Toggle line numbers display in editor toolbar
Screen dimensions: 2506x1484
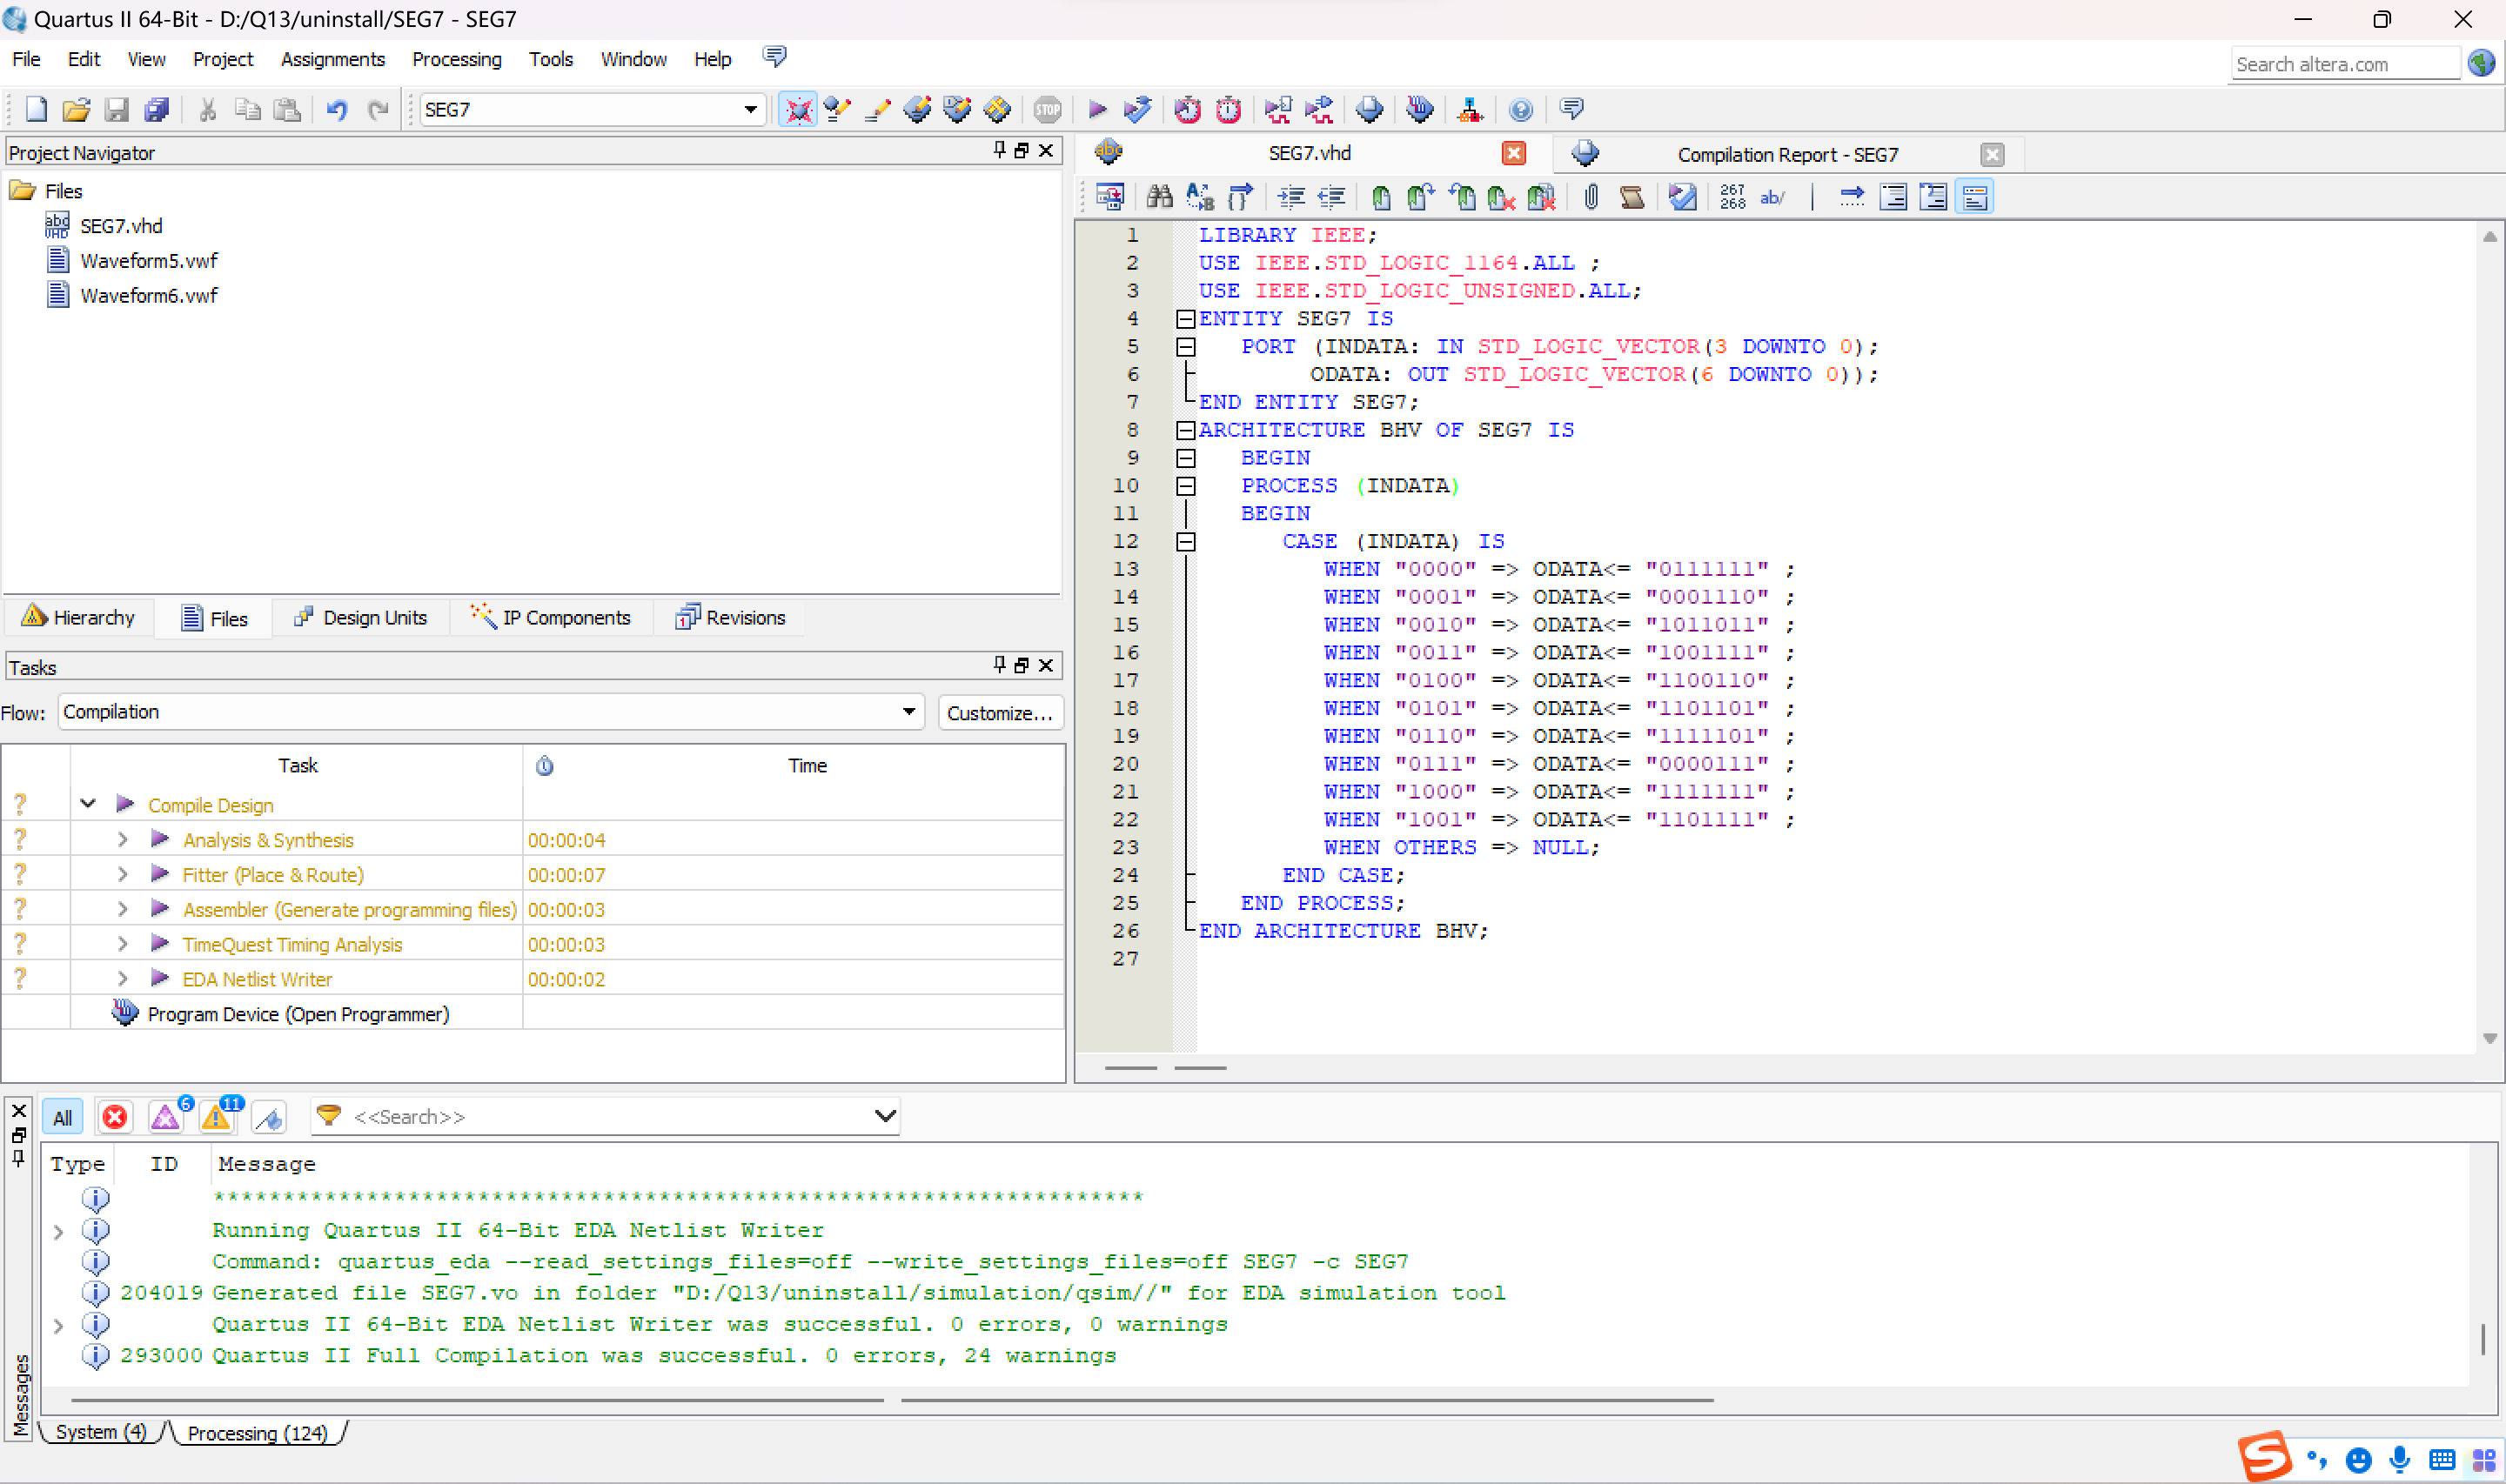pos(1732,197)
